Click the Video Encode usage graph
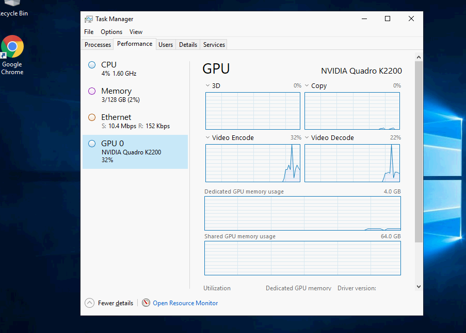The width and height of the screenshot is (466, 333). click(x=253, y=163)
